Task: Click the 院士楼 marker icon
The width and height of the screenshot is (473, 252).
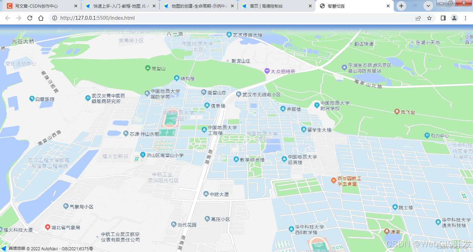Action: click(395, 207)
